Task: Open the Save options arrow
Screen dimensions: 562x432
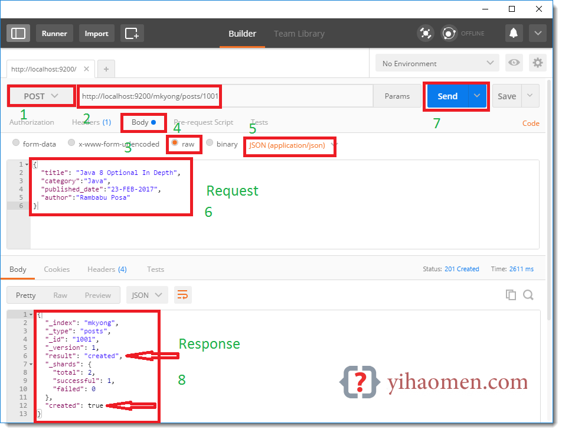Action: coord(530,96)
